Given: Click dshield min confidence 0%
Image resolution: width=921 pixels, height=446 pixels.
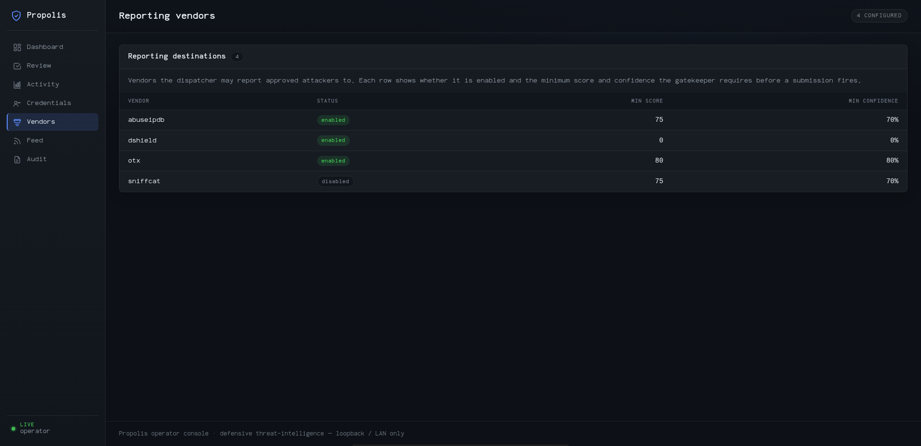Looking at the screenshot, I should (894, 141).
